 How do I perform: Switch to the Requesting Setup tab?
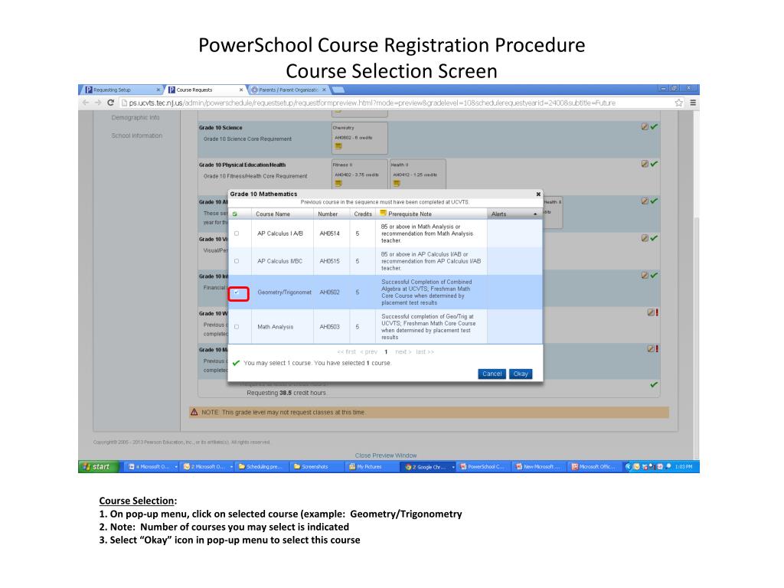120,90
